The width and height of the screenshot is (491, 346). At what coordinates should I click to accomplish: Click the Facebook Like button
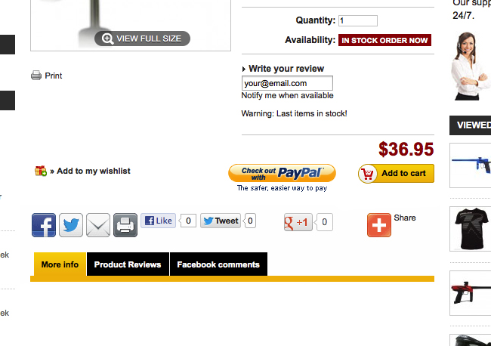tap(158, 221)
